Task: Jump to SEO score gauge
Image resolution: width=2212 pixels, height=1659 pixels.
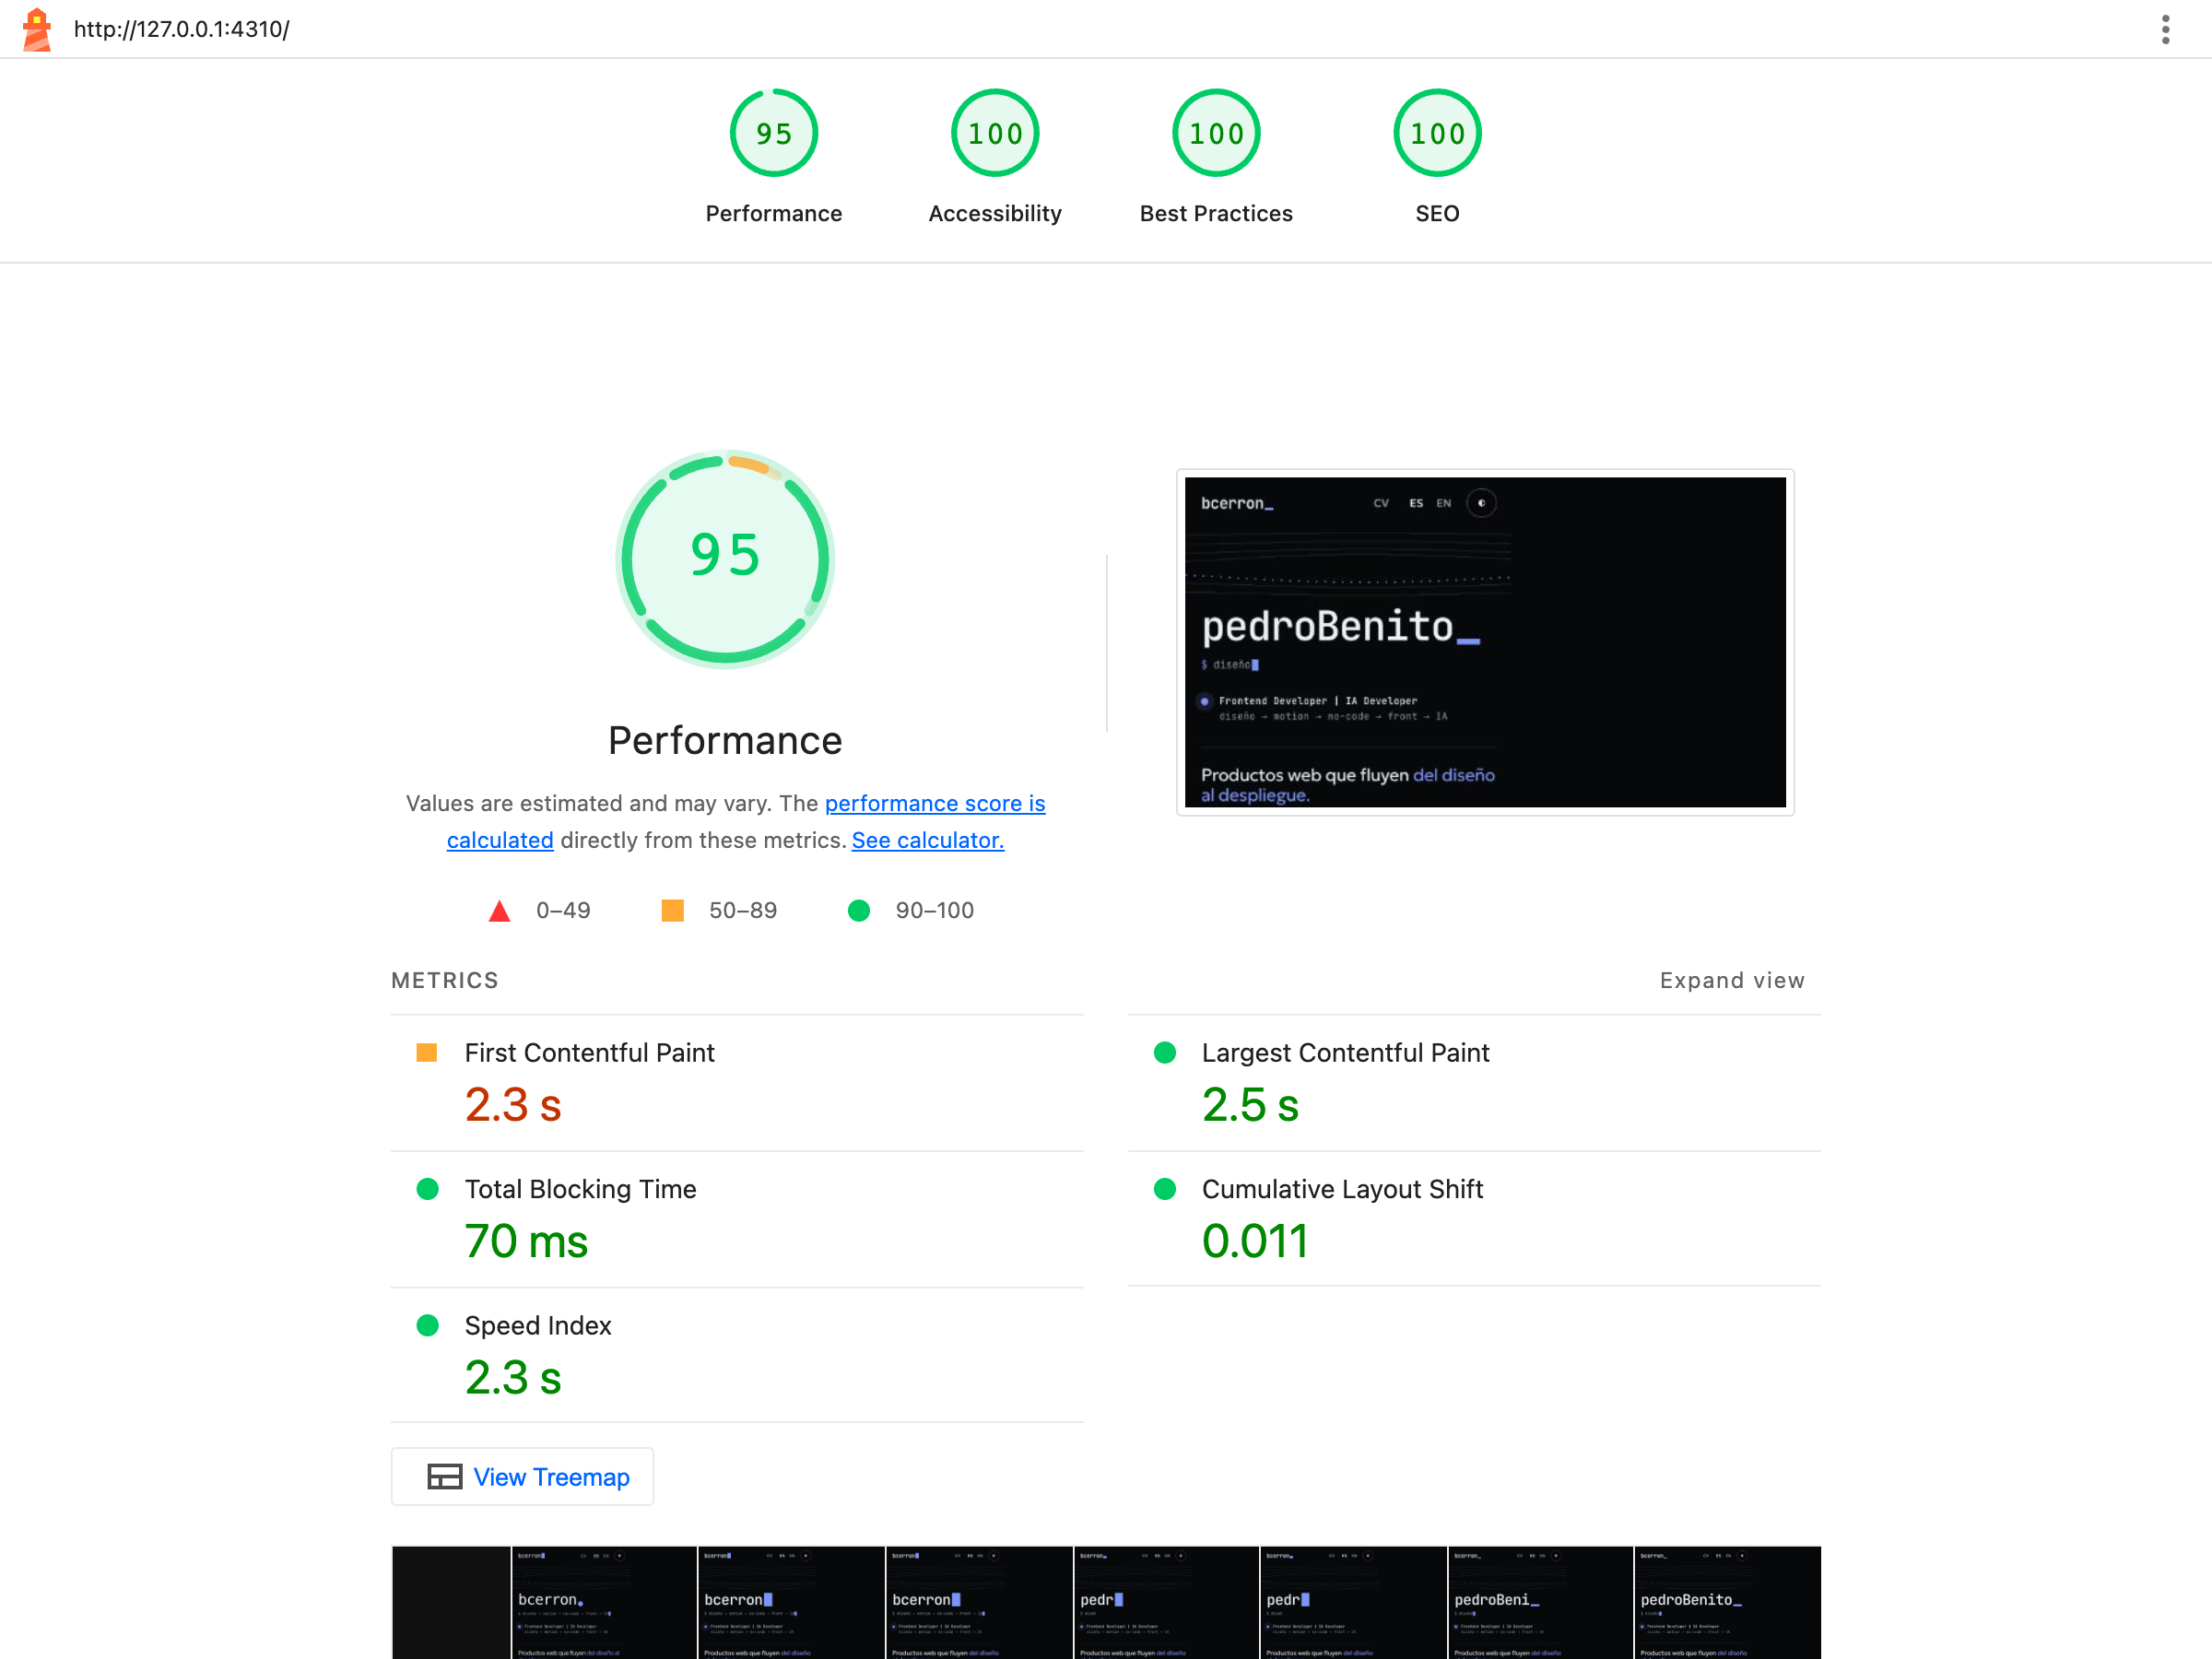Action: pos(1437,157)
